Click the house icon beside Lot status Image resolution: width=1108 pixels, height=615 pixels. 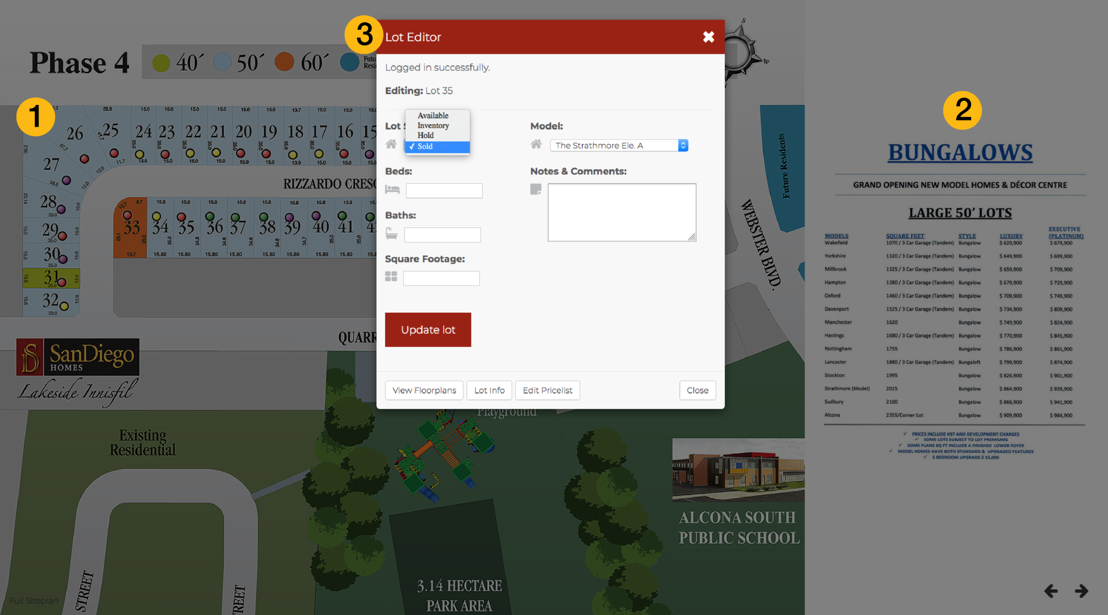coord(391,144)
